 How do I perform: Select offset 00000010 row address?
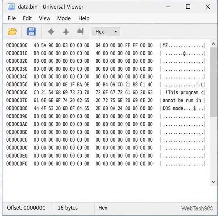click(x=17, y=53)
